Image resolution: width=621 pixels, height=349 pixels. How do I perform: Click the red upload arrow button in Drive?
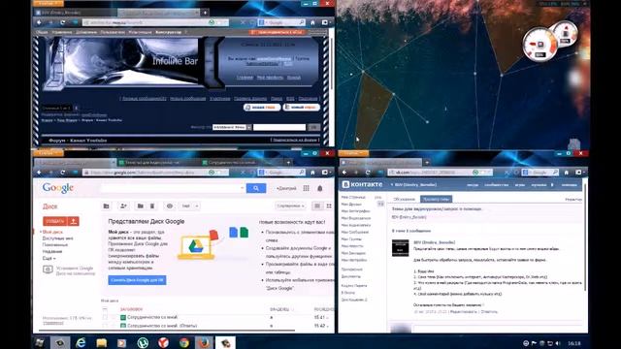pyautogui.click(x=74, y=221)
